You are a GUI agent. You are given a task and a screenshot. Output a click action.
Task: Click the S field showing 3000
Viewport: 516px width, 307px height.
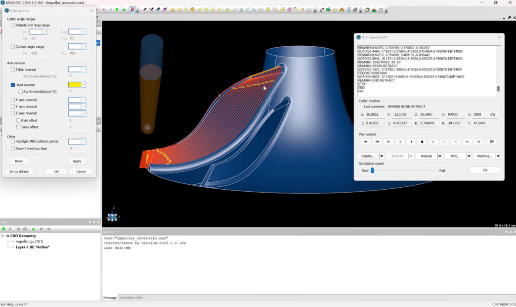tap(480, 114)
